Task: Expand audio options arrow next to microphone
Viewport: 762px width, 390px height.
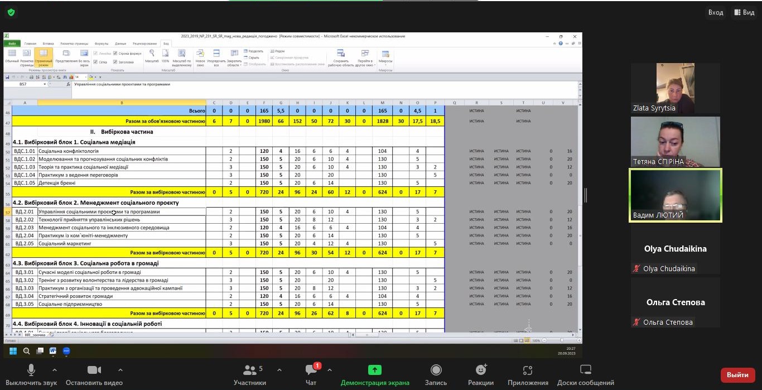Action: point(54,370)
